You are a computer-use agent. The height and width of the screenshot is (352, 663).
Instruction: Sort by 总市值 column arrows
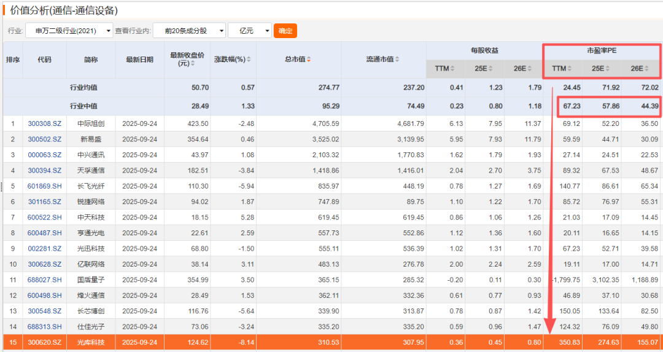309,59
